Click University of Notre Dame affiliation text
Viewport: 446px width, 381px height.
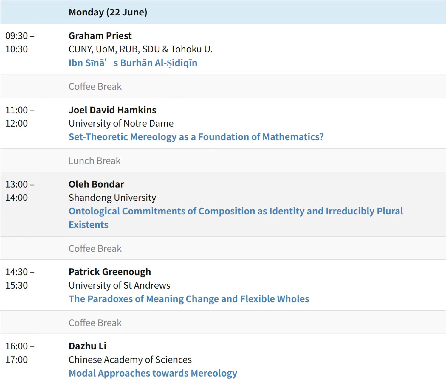121,123
